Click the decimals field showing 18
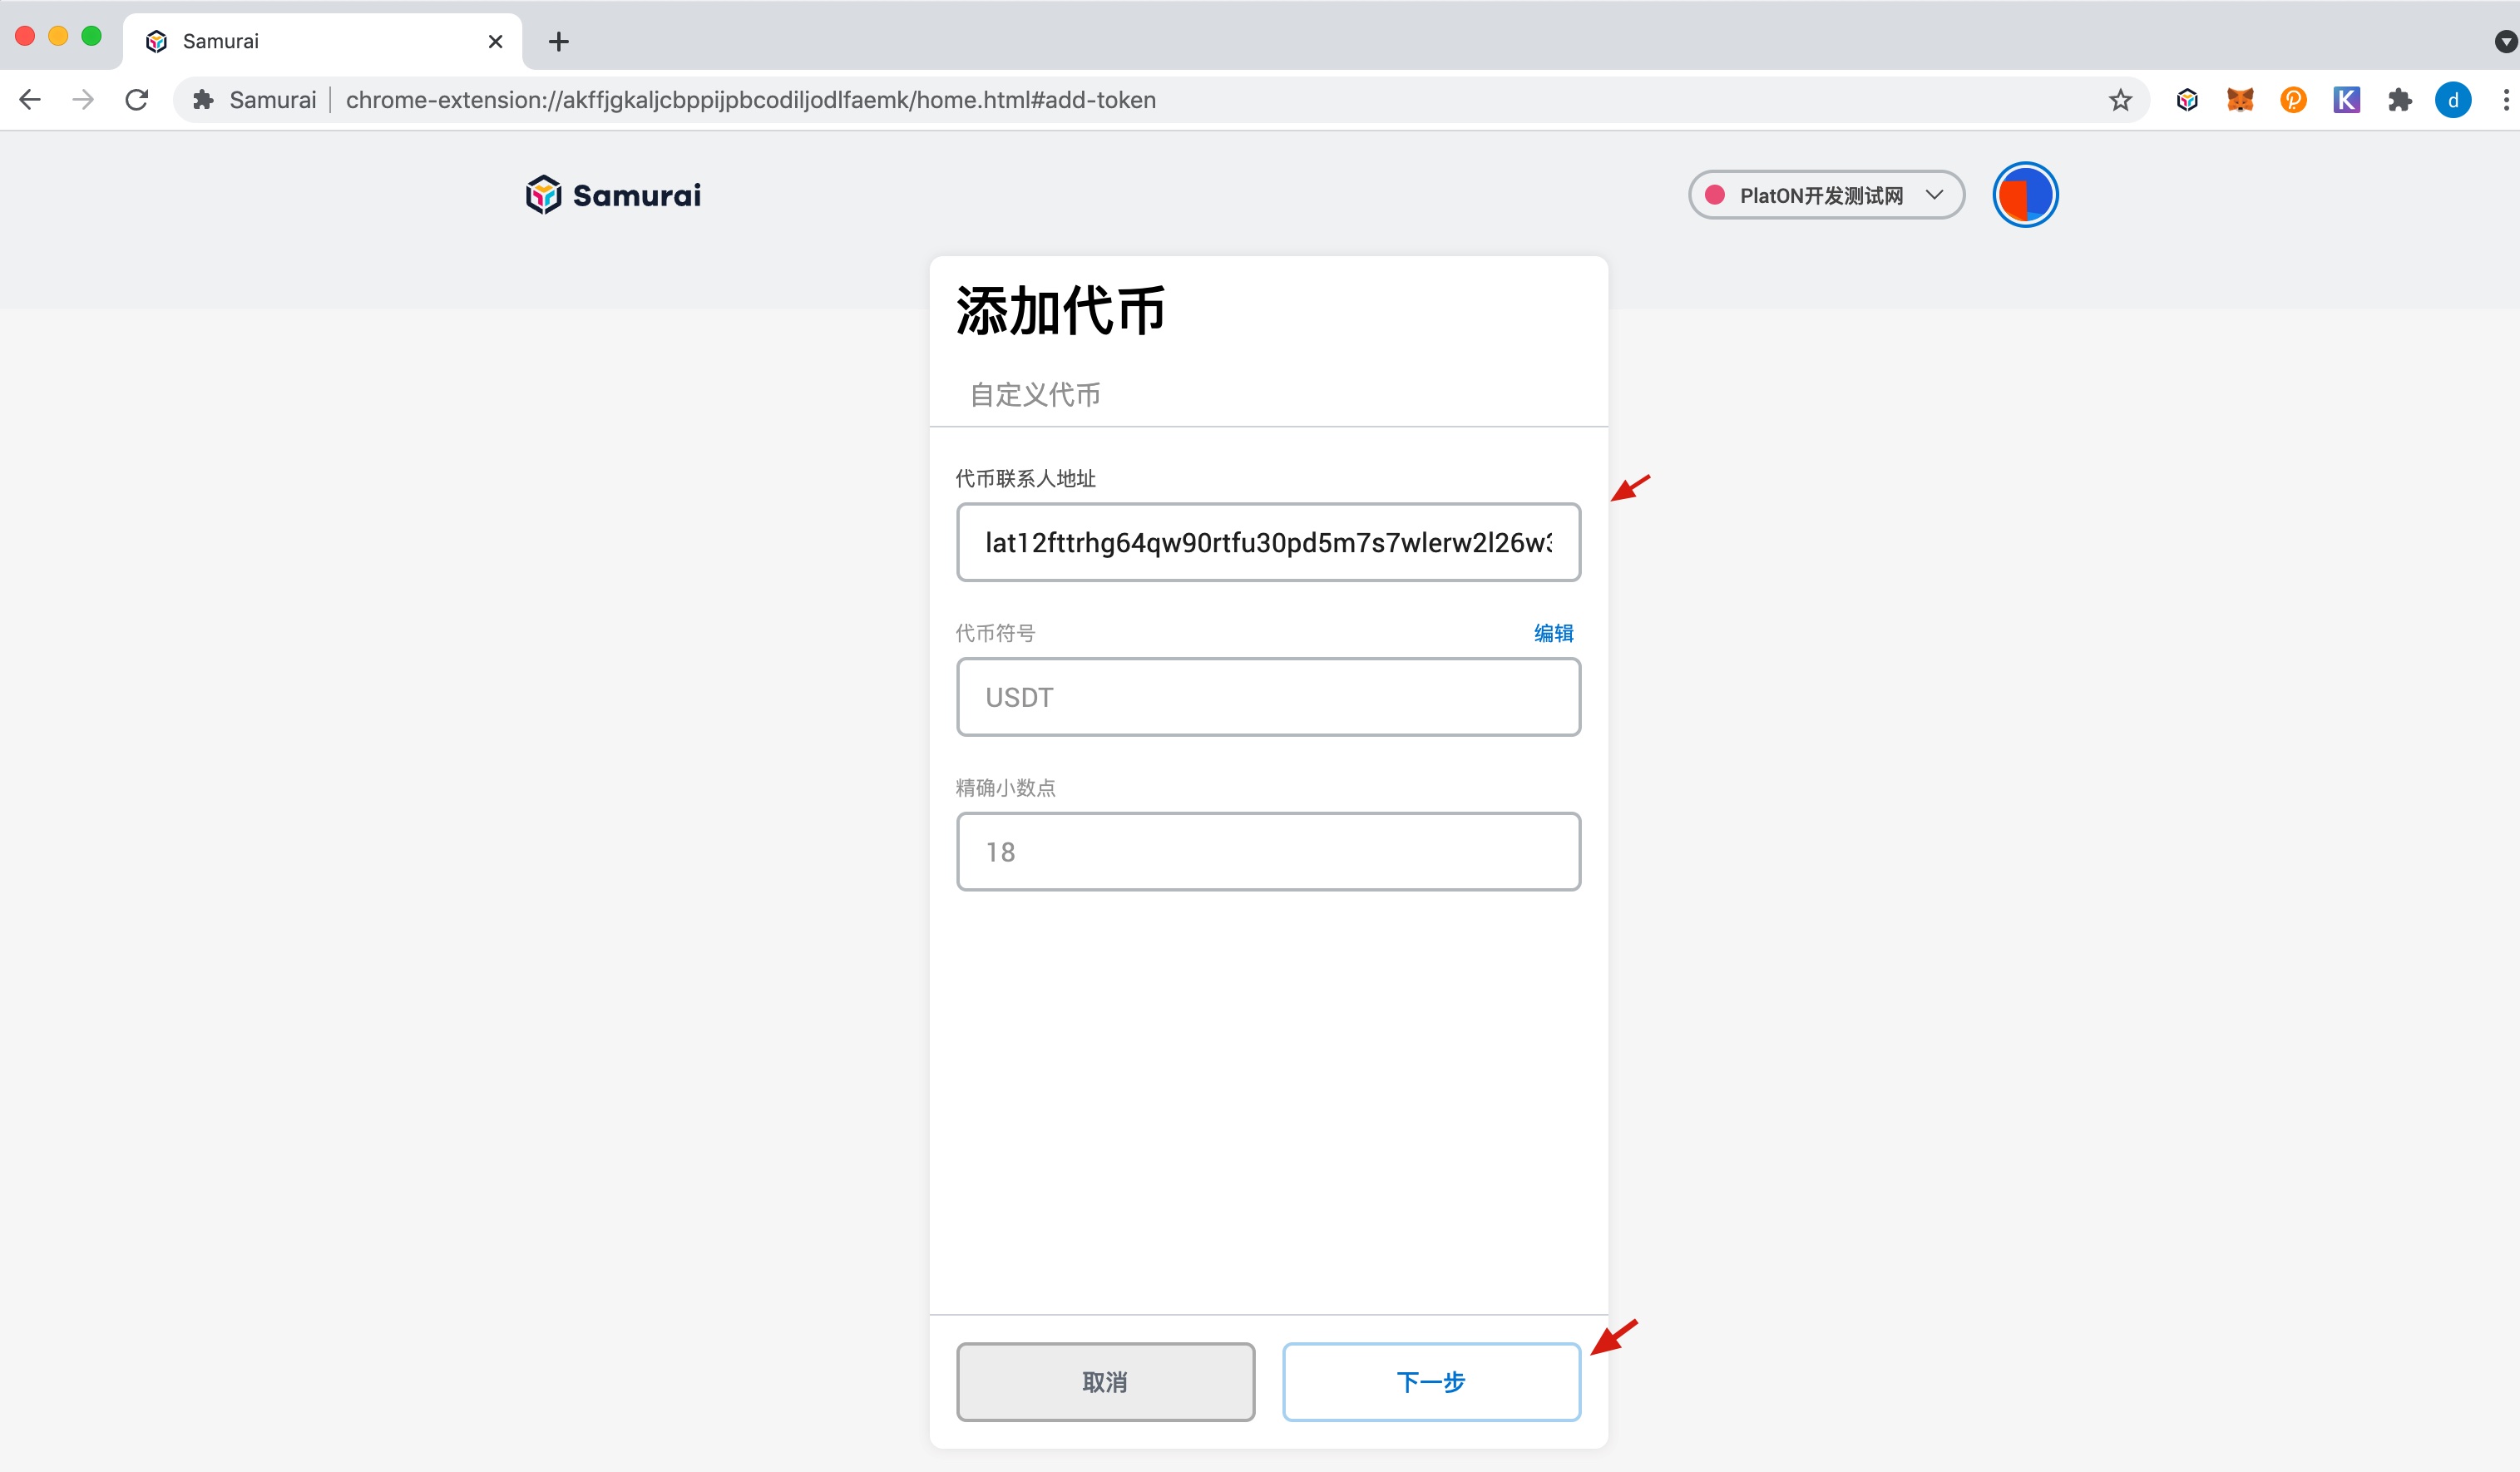This screenshot has width=2520, height=1472. [1268, 852]
